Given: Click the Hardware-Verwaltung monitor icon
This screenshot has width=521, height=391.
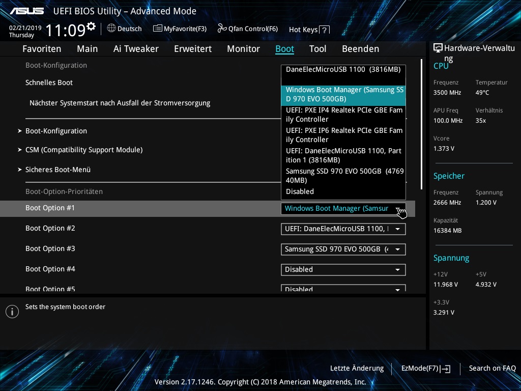Looking at the screenshot, I should [x=438, y=48].
